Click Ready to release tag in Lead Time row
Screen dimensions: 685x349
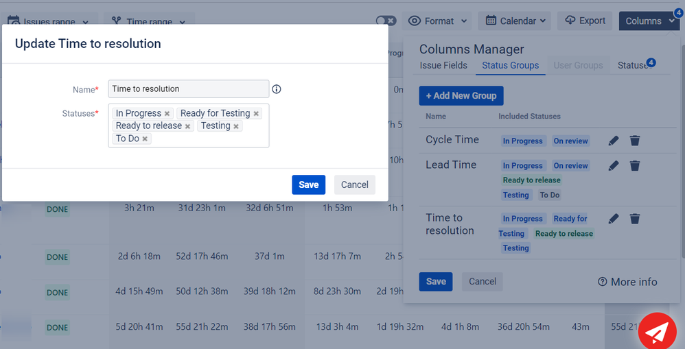point(531,180)
